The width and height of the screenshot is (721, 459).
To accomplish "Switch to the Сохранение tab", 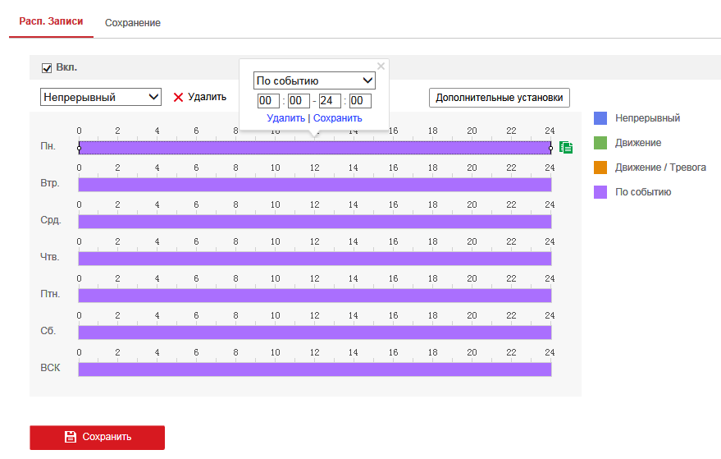I will pyautogui.click(x=132, y=22).
